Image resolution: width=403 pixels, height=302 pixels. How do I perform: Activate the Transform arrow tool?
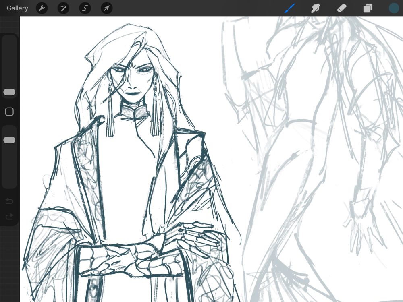(106, 8)
